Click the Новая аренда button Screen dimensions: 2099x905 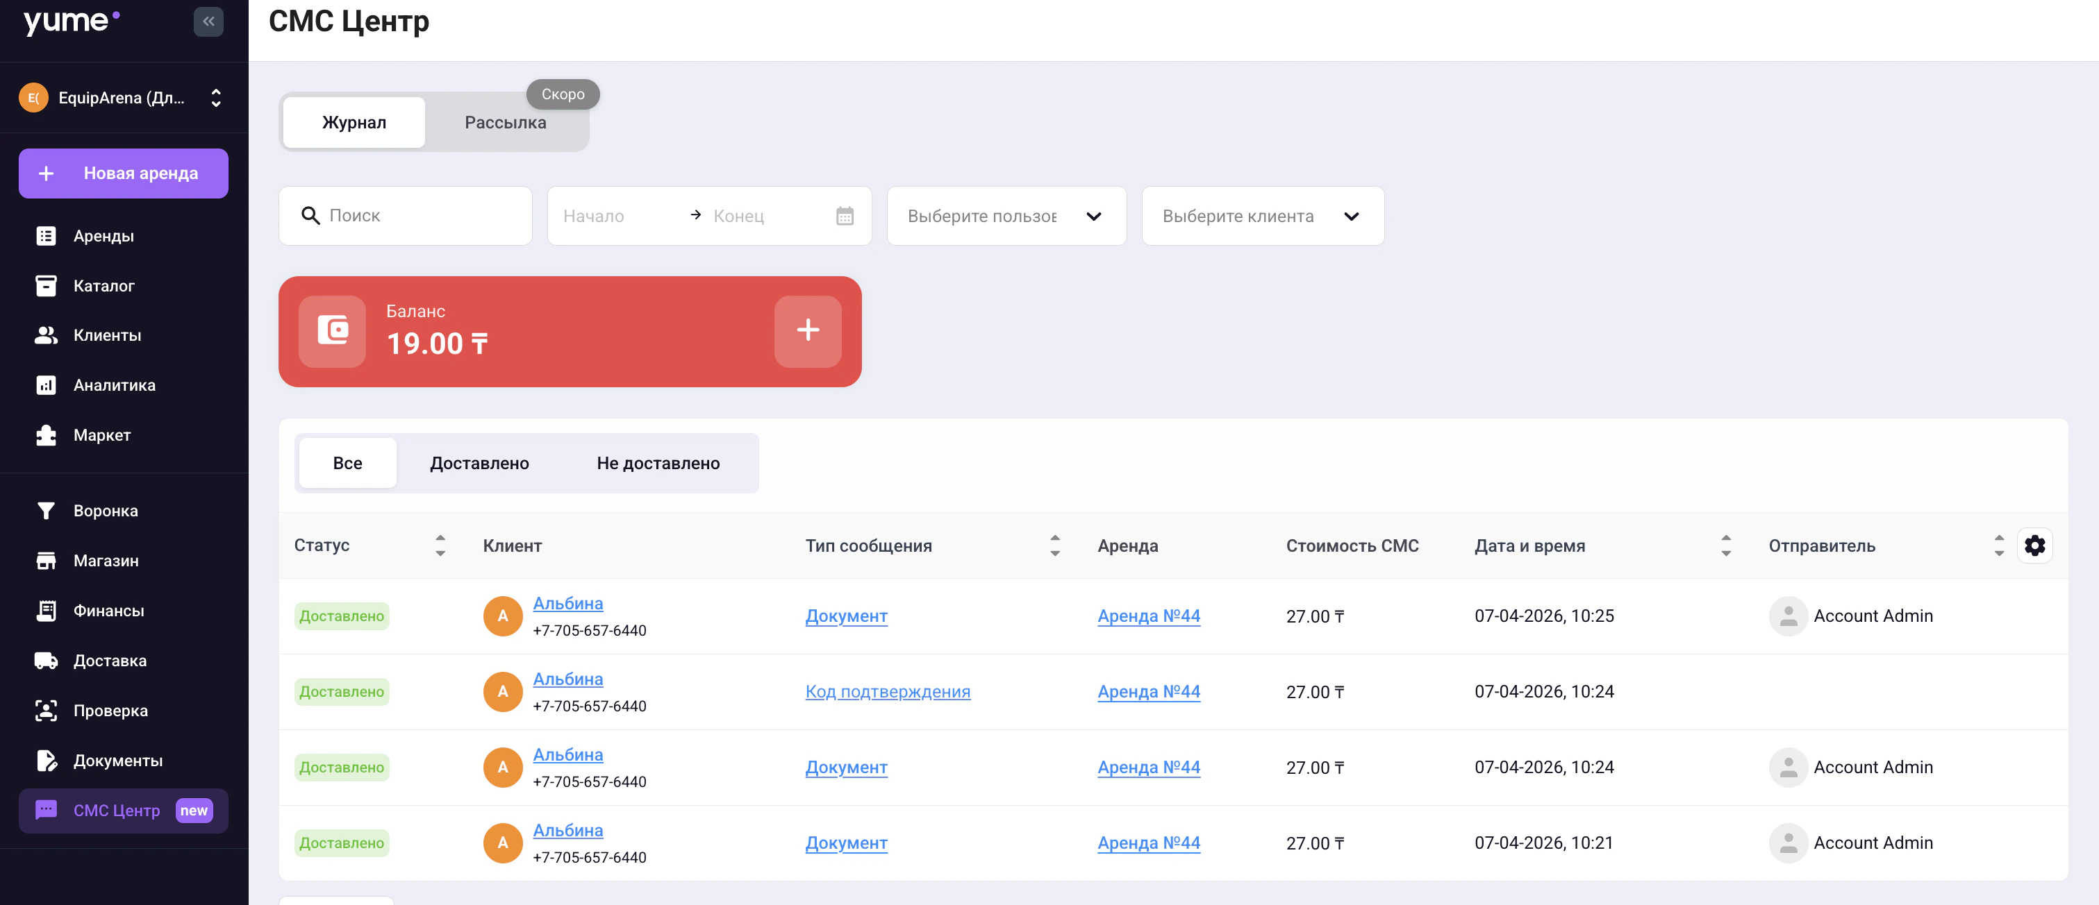point(123,173)
